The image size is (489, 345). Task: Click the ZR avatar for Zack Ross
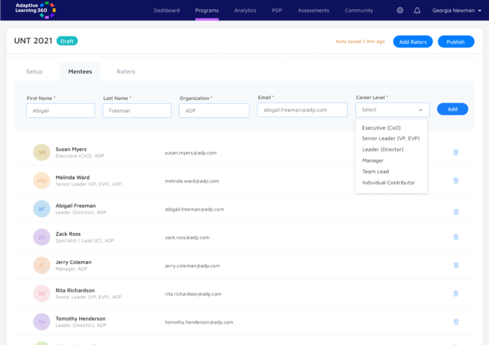click(42, 237)
